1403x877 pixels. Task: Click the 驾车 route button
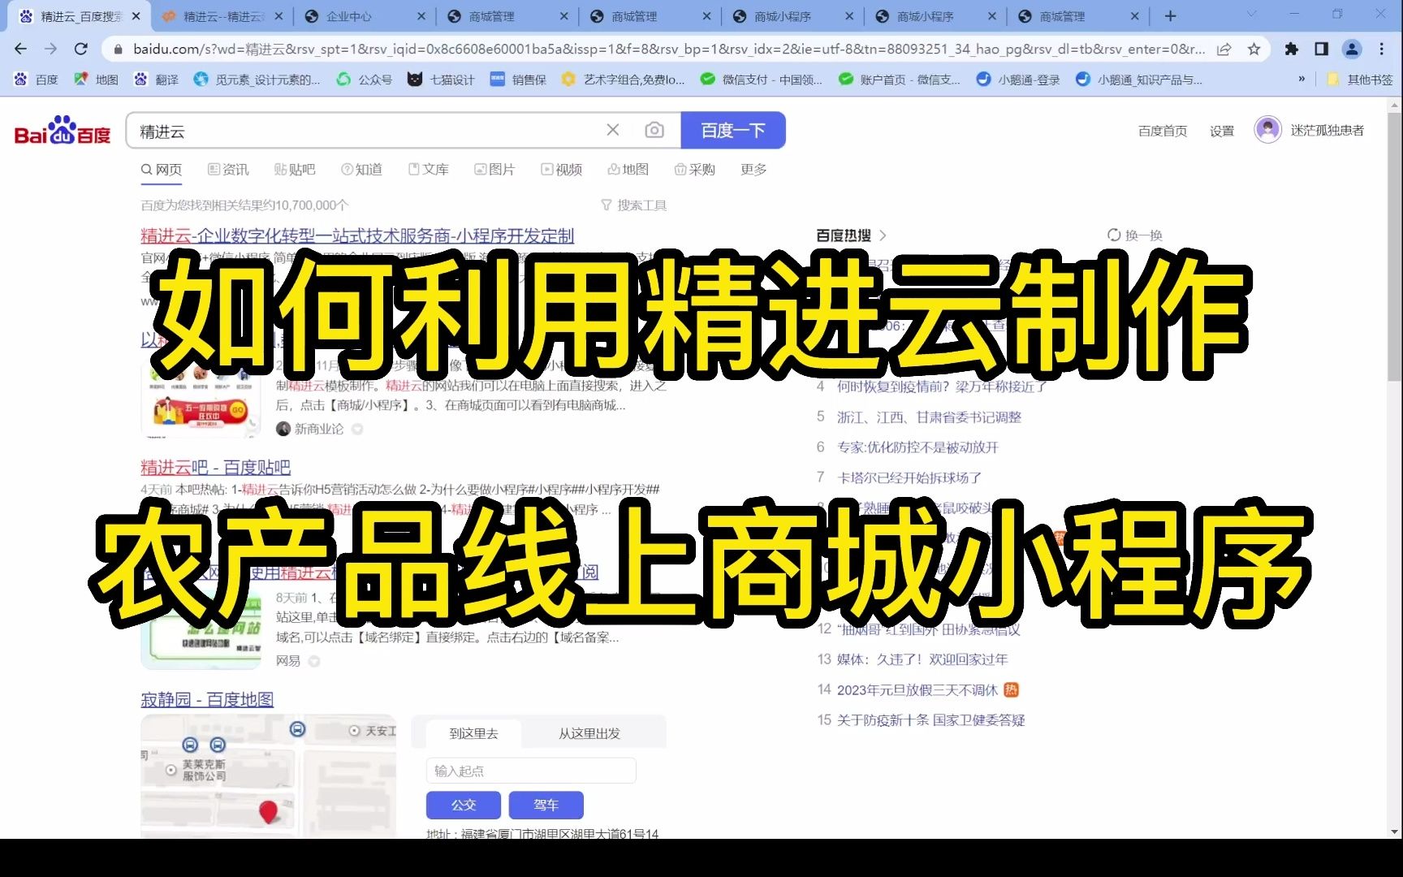[x=546, y=805]
